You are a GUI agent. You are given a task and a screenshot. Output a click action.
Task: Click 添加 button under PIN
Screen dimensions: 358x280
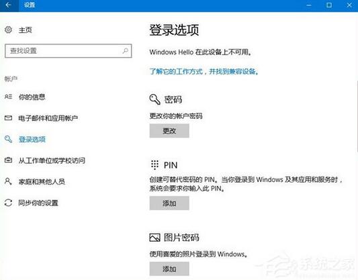tap(169, 203)
